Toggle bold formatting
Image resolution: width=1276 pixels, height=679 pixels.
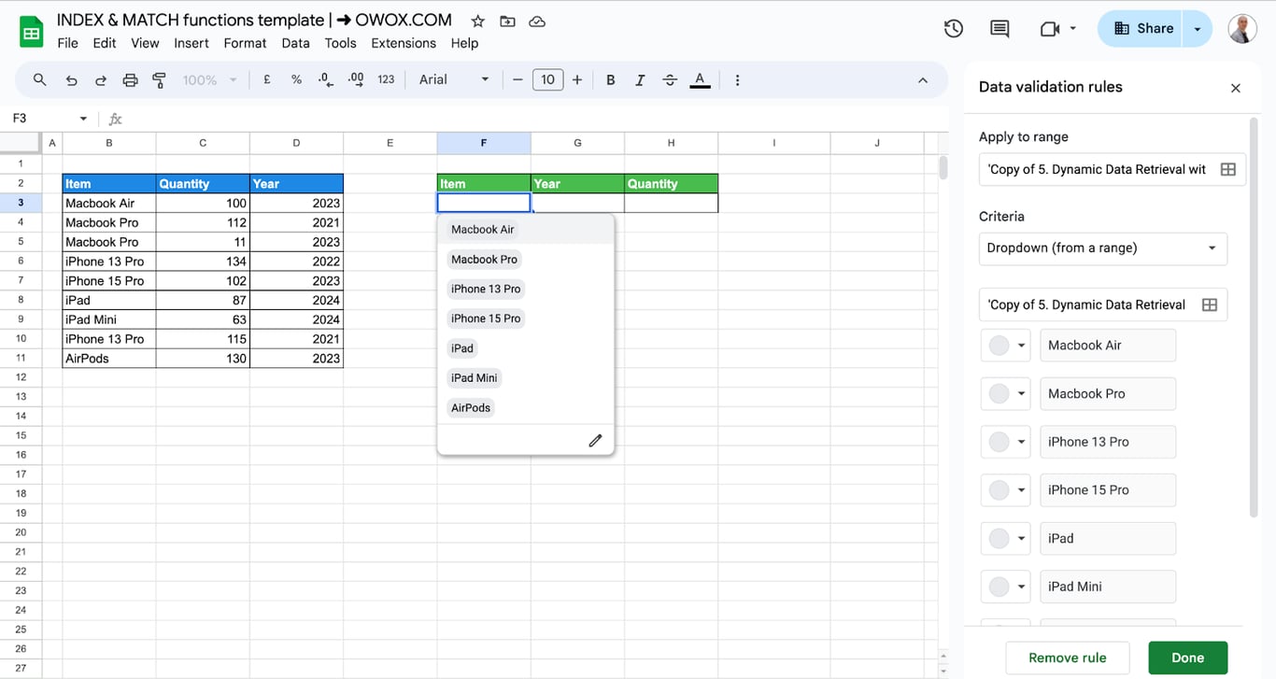point(611,80)
